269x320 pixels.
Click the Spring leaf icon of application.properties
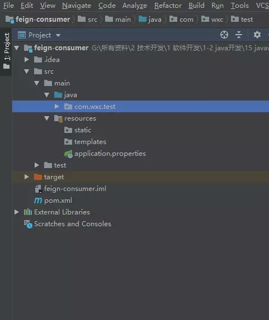68,154
